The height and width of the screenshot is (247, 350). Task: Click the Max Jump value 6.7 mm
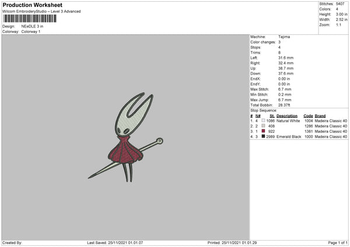(x=285, y=100)
